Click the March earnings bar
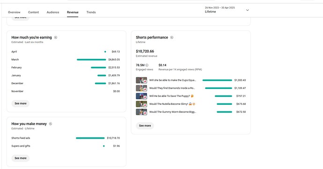The image size is (323, 169). [91, 59]
